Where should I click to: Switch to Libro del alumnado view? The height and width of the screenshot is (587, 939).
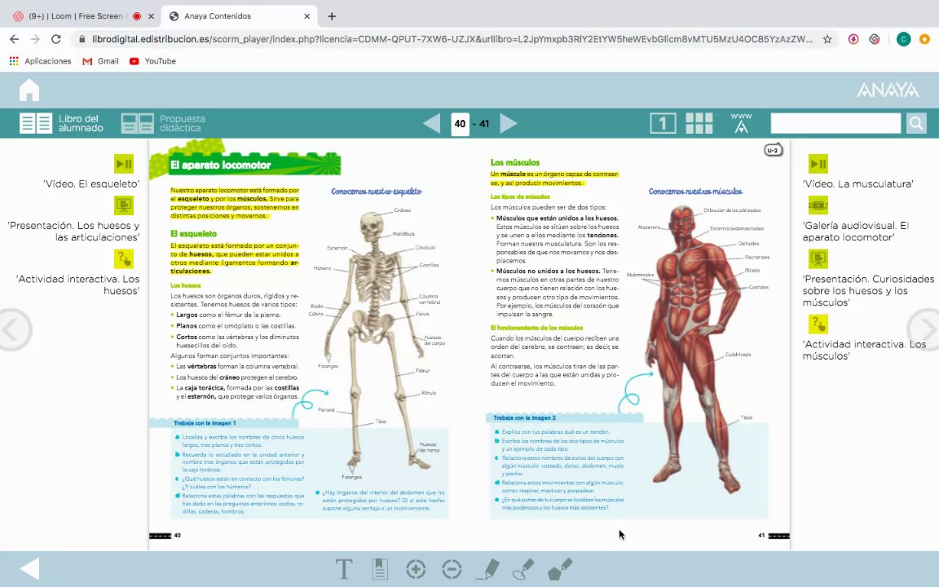pyautogui.click(x=62, y=123)
